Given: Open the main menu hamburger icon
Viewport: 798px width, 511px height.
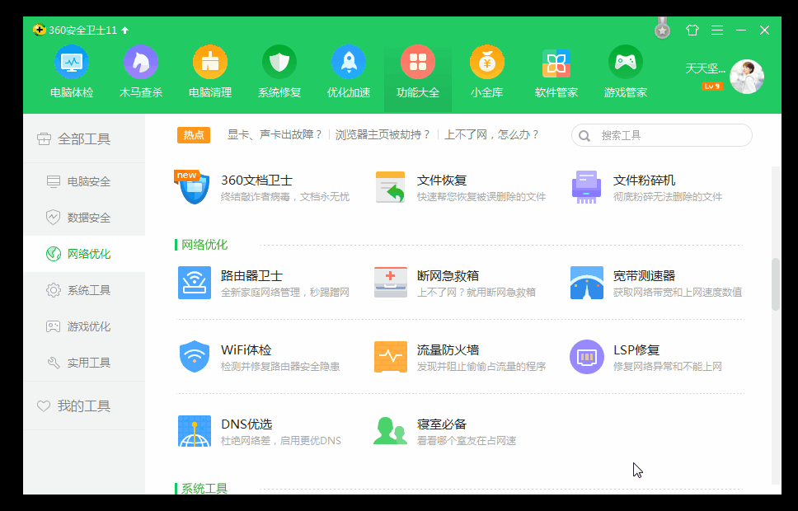Looking at the screenshot, I should [x=717, y=30].
